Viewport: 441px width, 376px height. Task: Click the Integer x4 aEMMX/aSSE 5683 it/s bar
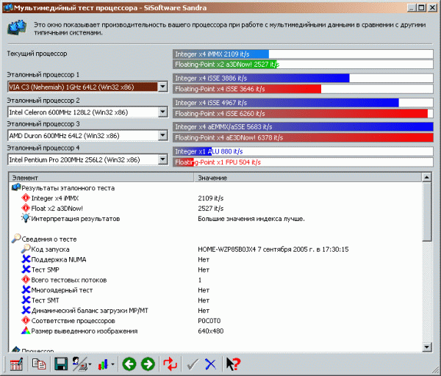tap(303, 127)
